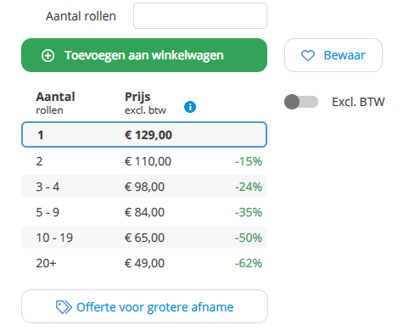Viewport: 409px width, 336px height.
Task: Choose the 5 - 9 rolls € 84,00 row
Action: pos(144,212)
